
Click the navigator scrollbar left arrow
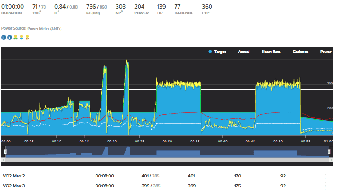4,160
